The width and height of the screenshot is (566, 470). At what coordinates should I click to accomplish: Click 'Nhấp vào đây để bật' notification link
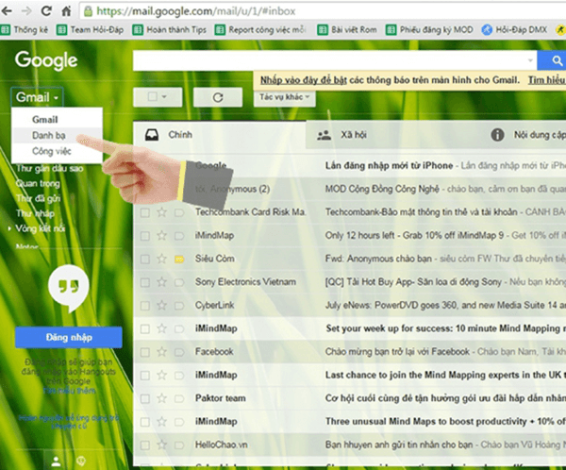pos(304,80)
